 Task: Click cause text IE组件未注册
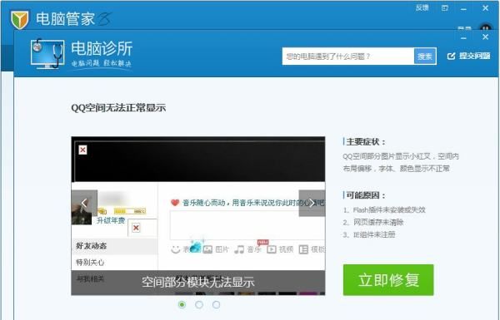(374, 234)
